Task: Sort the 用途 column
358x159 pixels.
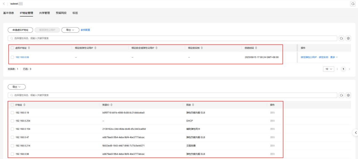Action: click(x=193, y=105)
